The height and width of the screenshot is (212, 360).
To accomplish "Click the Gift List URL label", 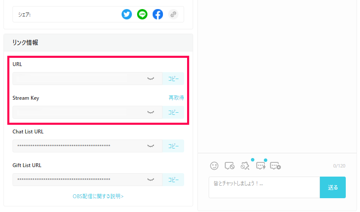I will [27, 165].
